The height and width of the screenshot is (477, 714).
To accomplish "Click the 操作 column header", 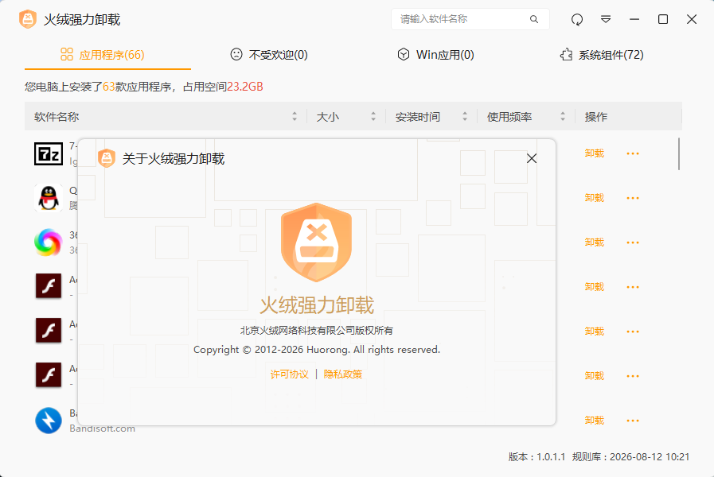I will pyautogui.click(x=596, y=117).
